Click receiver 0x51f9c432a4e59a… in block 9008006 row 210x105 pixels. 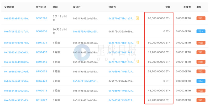click(x=121, y=32)
